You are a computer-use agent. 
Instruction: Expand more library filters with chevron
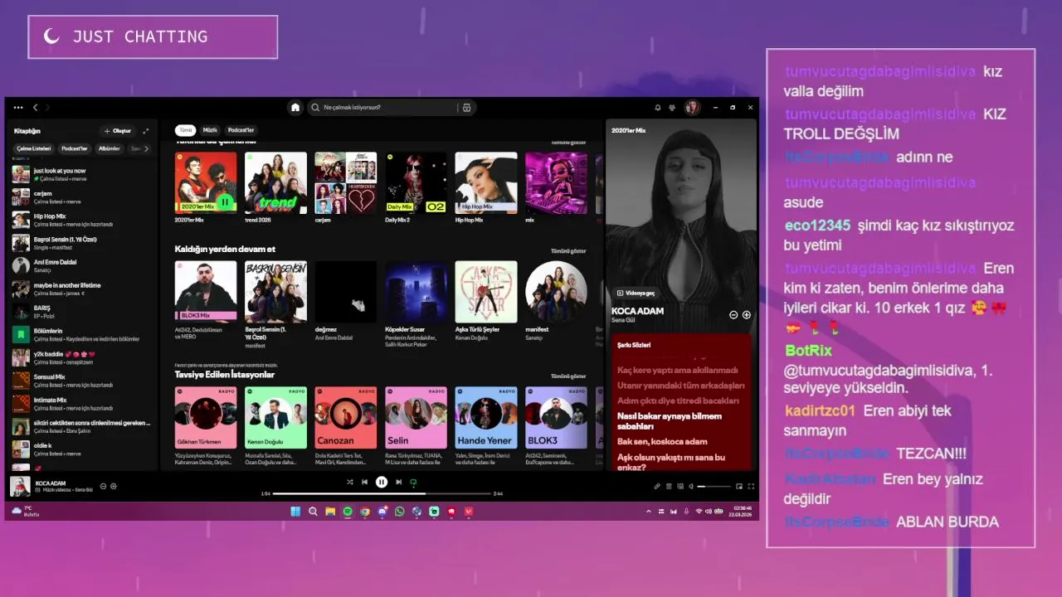point(146,148)
